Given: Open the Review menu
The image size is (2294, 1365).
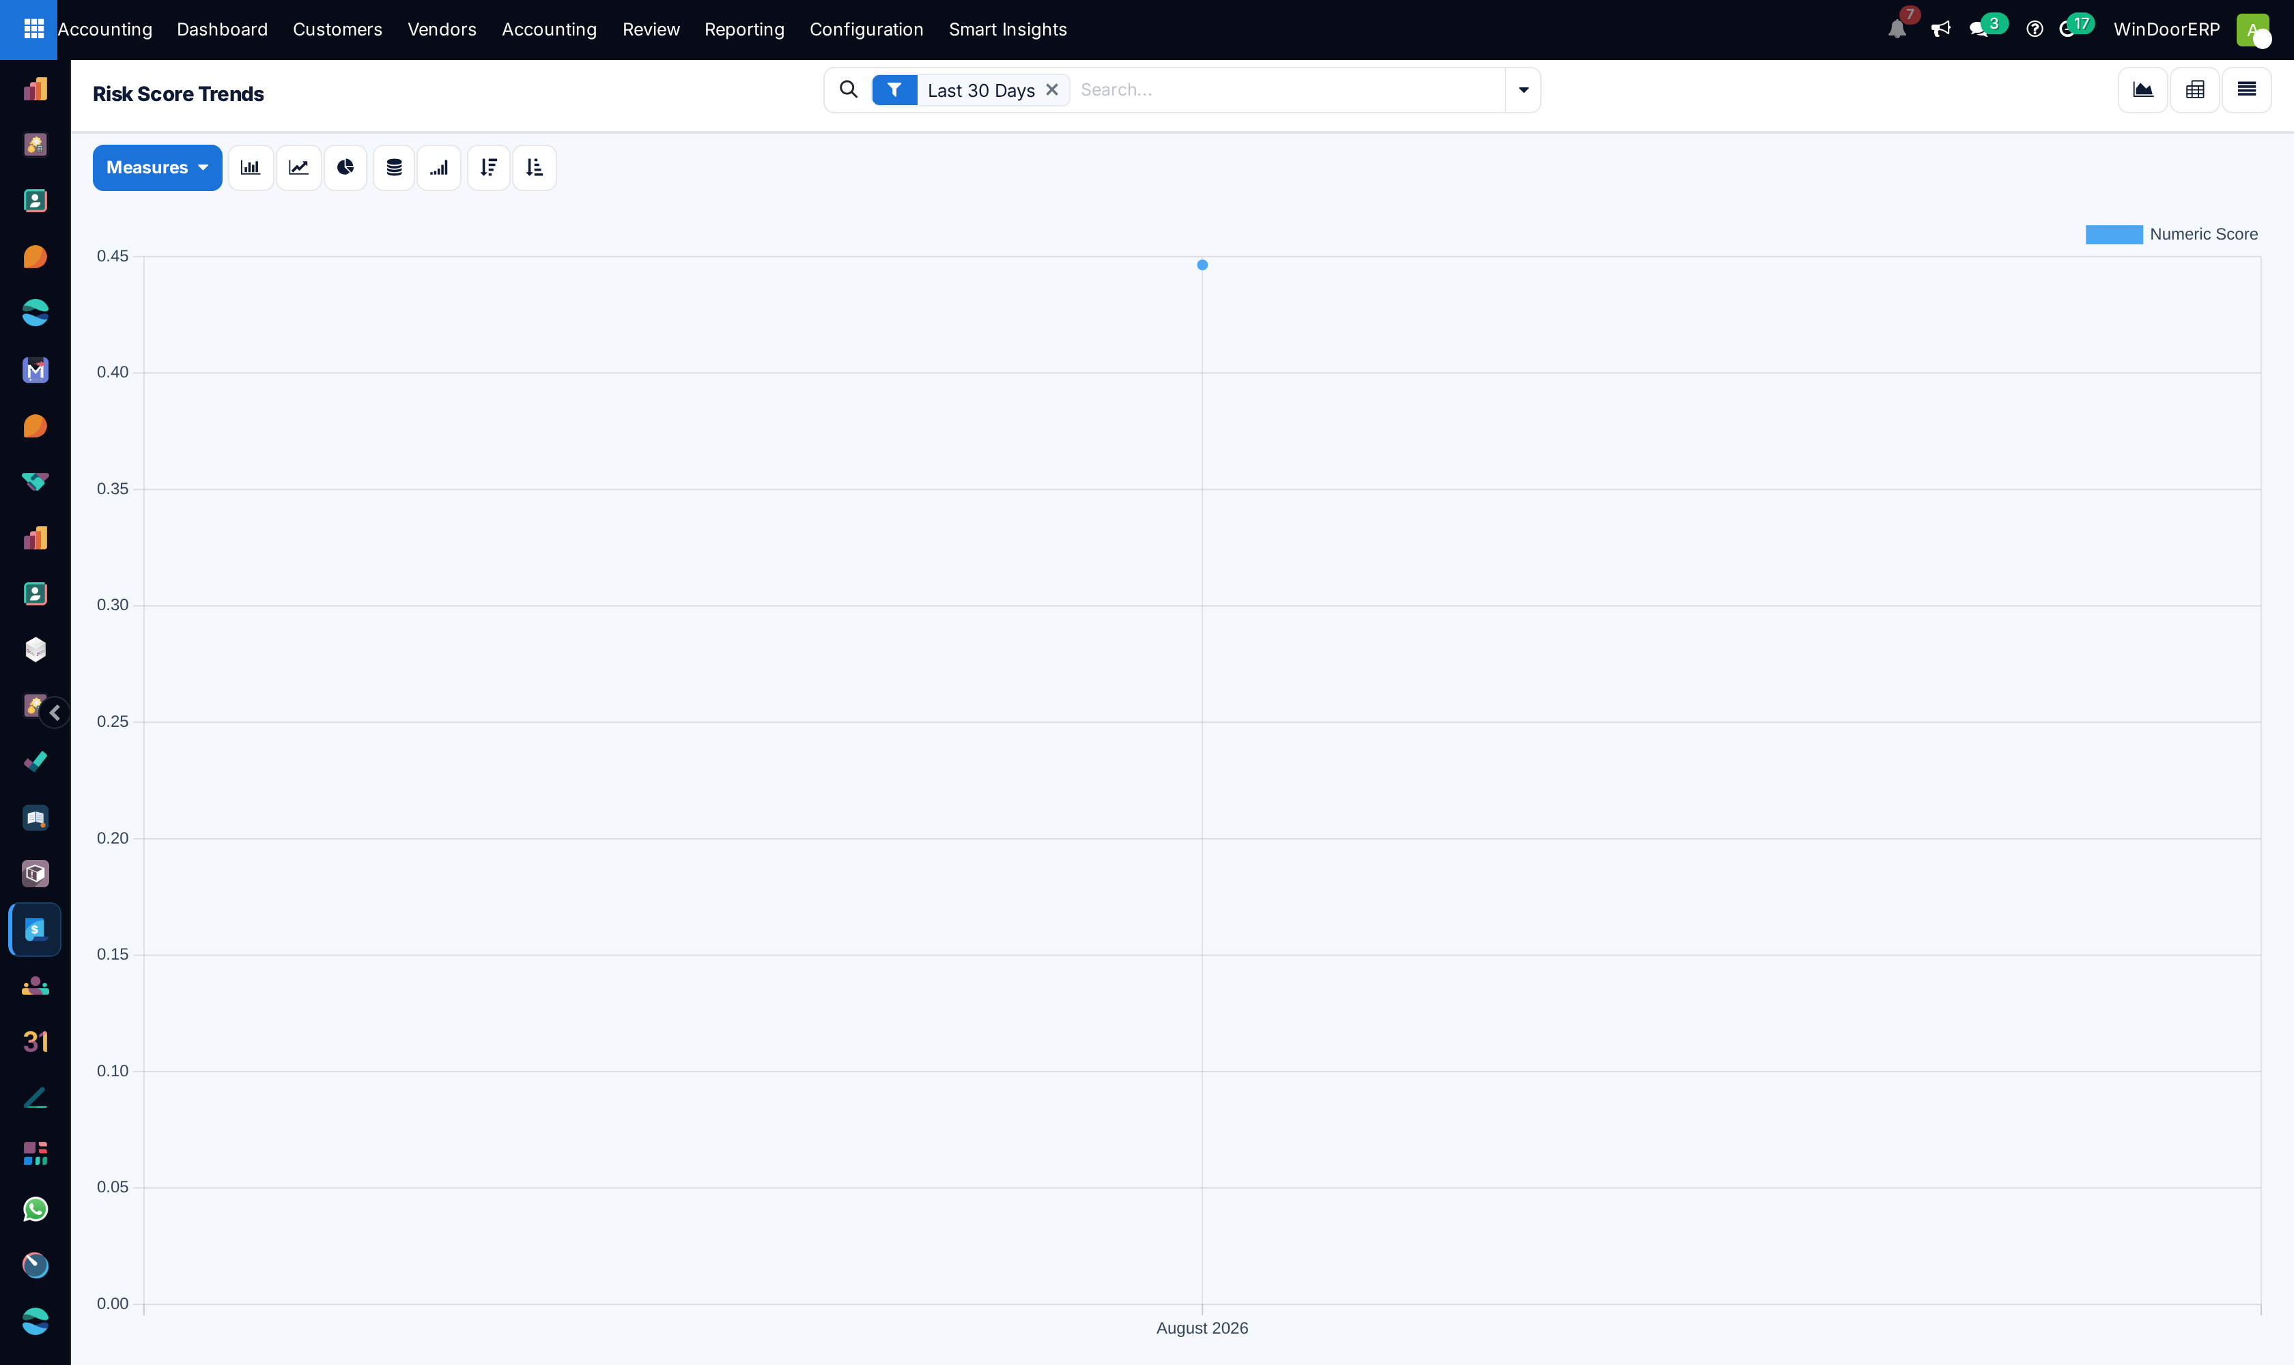Looking at the screenshot, I should click(x=651, y=29).
